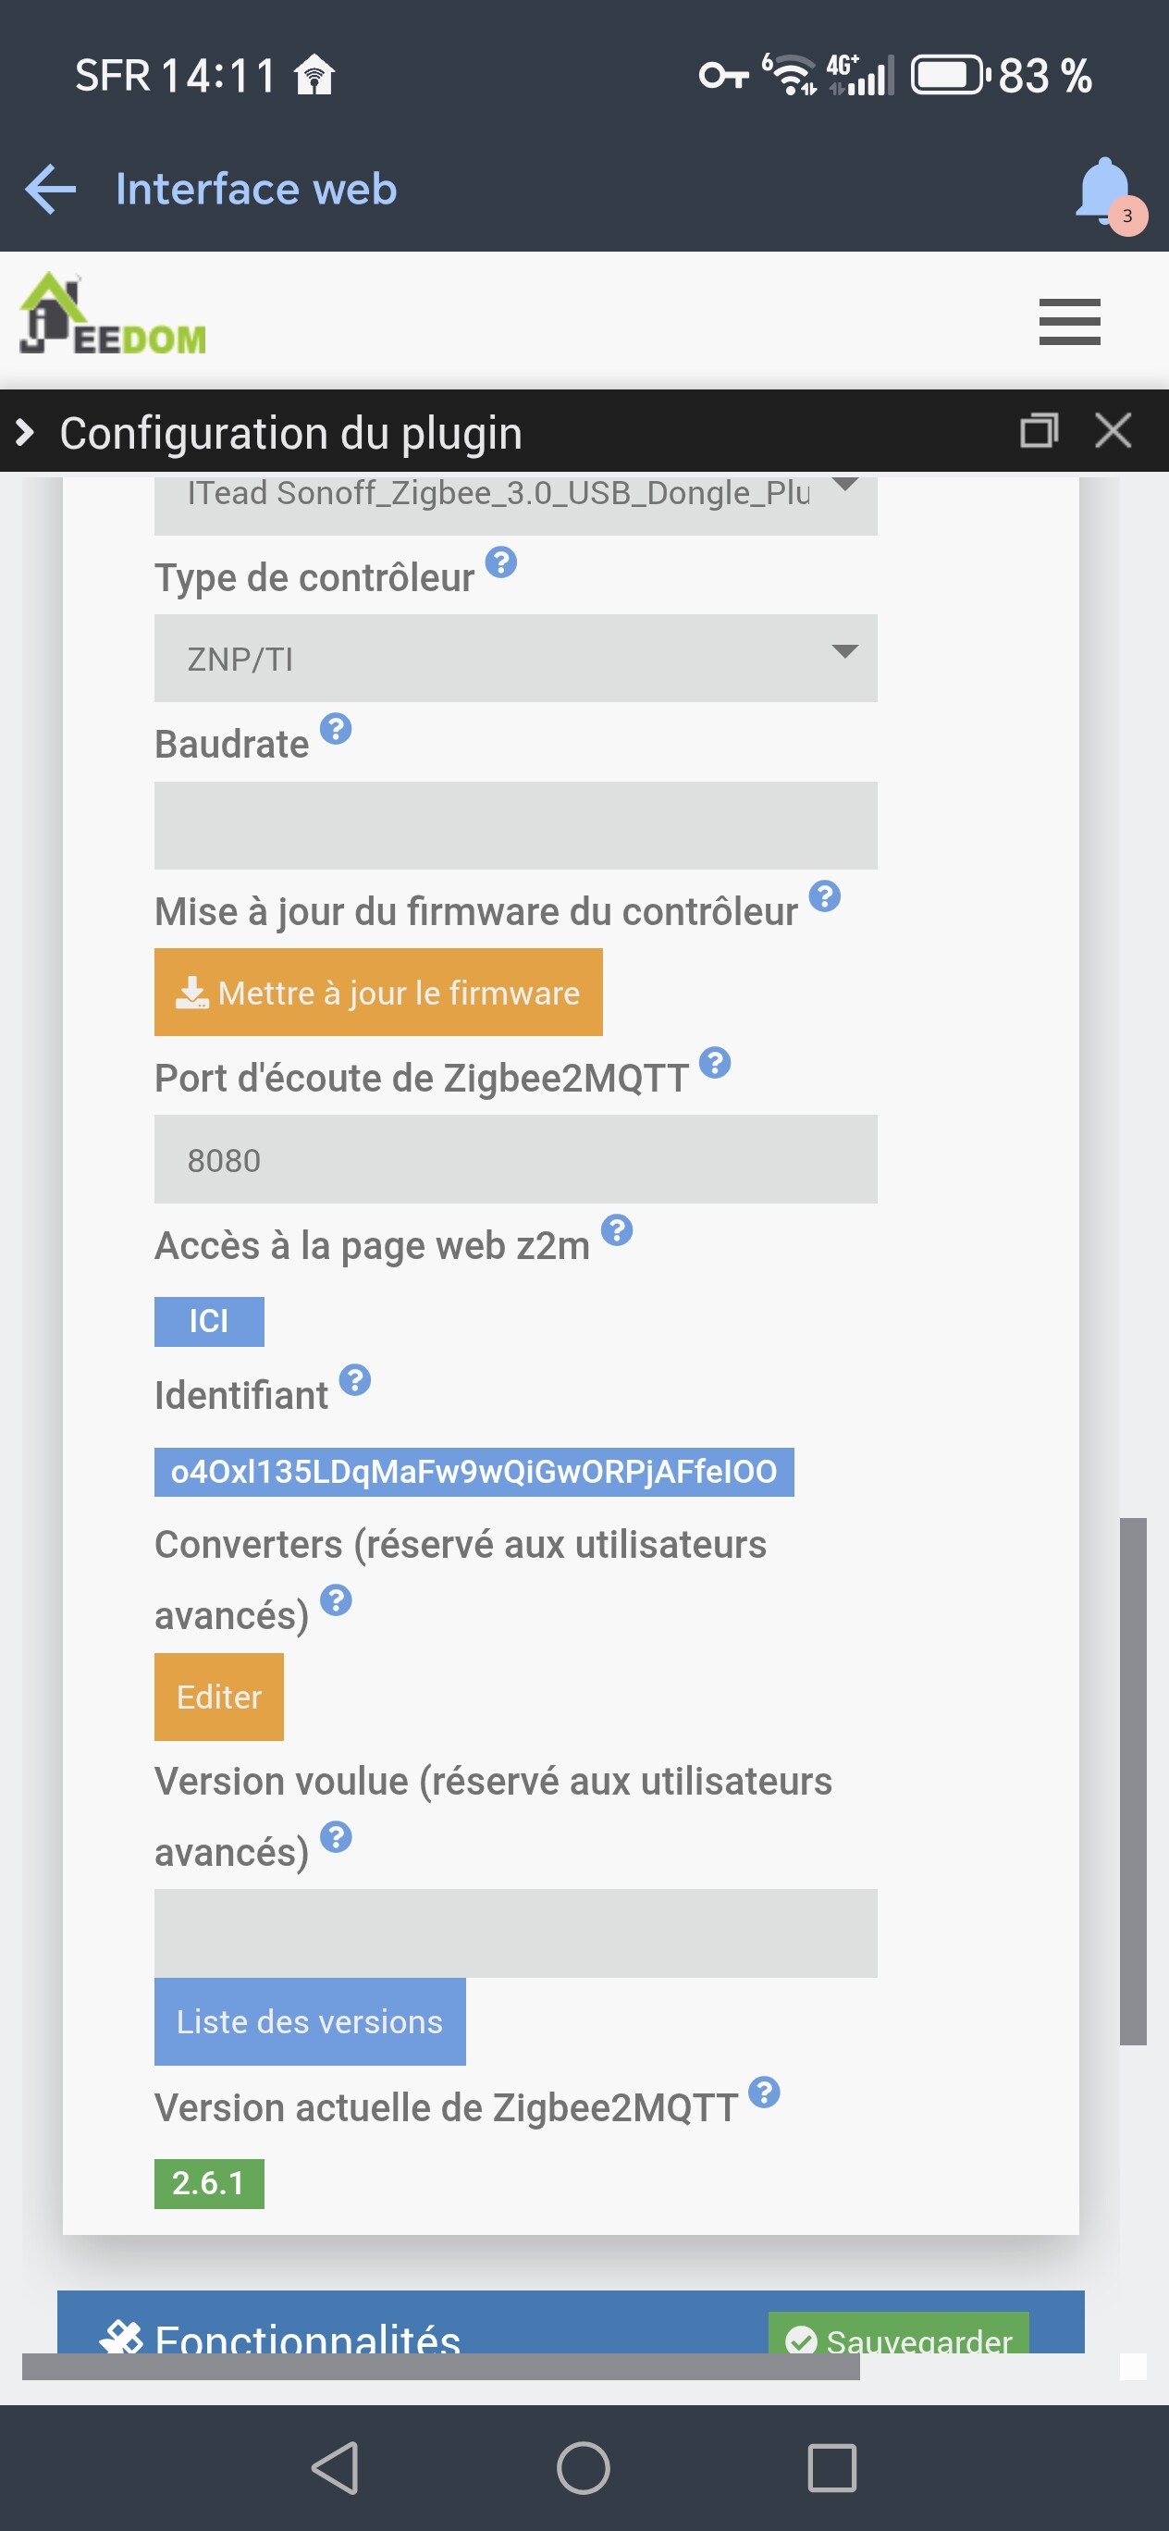Open the notifications bell

click(1105, 191)
